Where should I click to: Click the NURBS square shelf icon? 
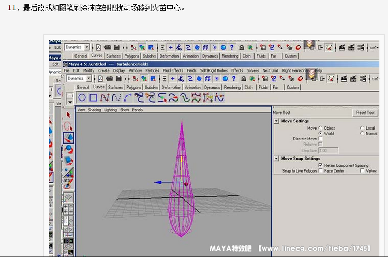coord(94,97)
